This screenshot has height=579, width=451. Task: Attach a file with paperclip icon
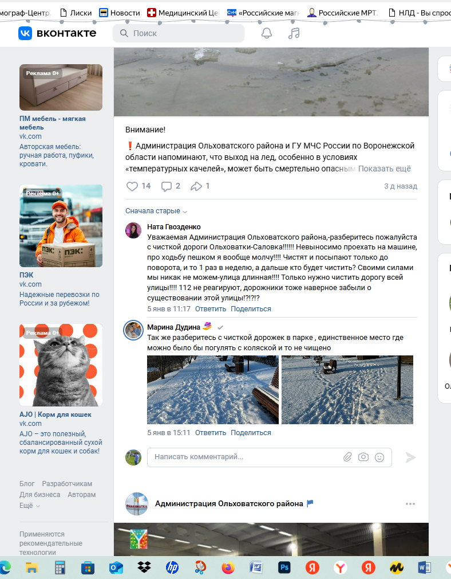[347, 457]
